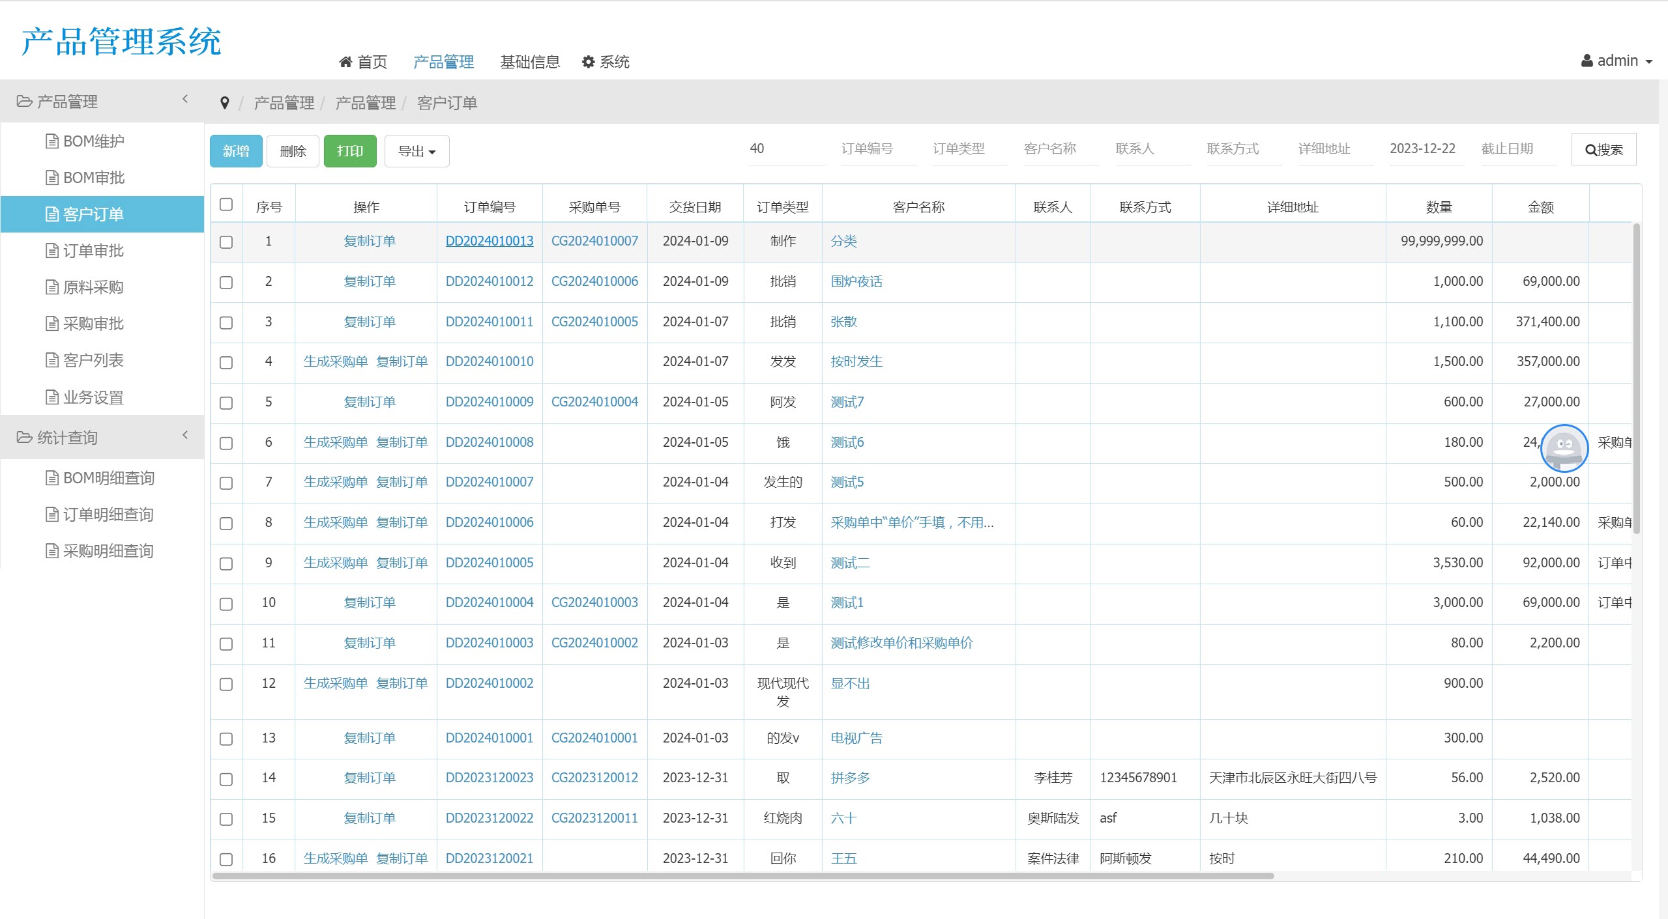This screenshot has height=919, width=1668.
Task: Click the input field showing 40
Action: coord(787,149)
